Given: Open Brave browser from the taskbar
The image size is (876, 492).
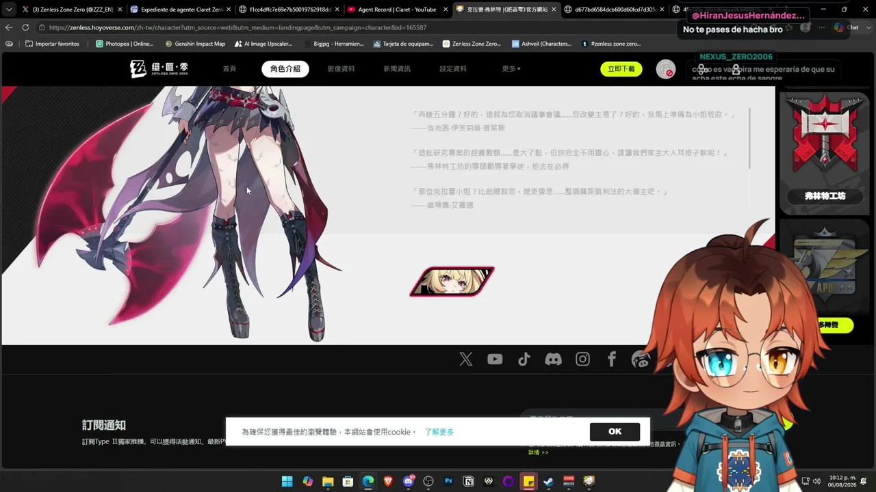Looking at the screenshot, I should click(388, 481).
